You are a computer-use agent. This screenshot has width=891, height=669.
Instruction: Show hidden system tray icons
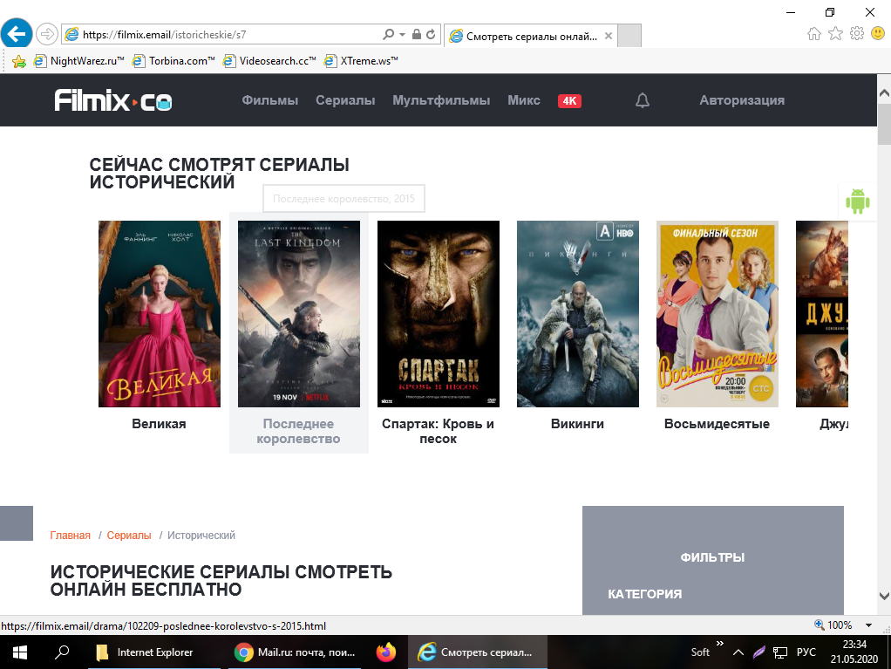pos(738,652)
